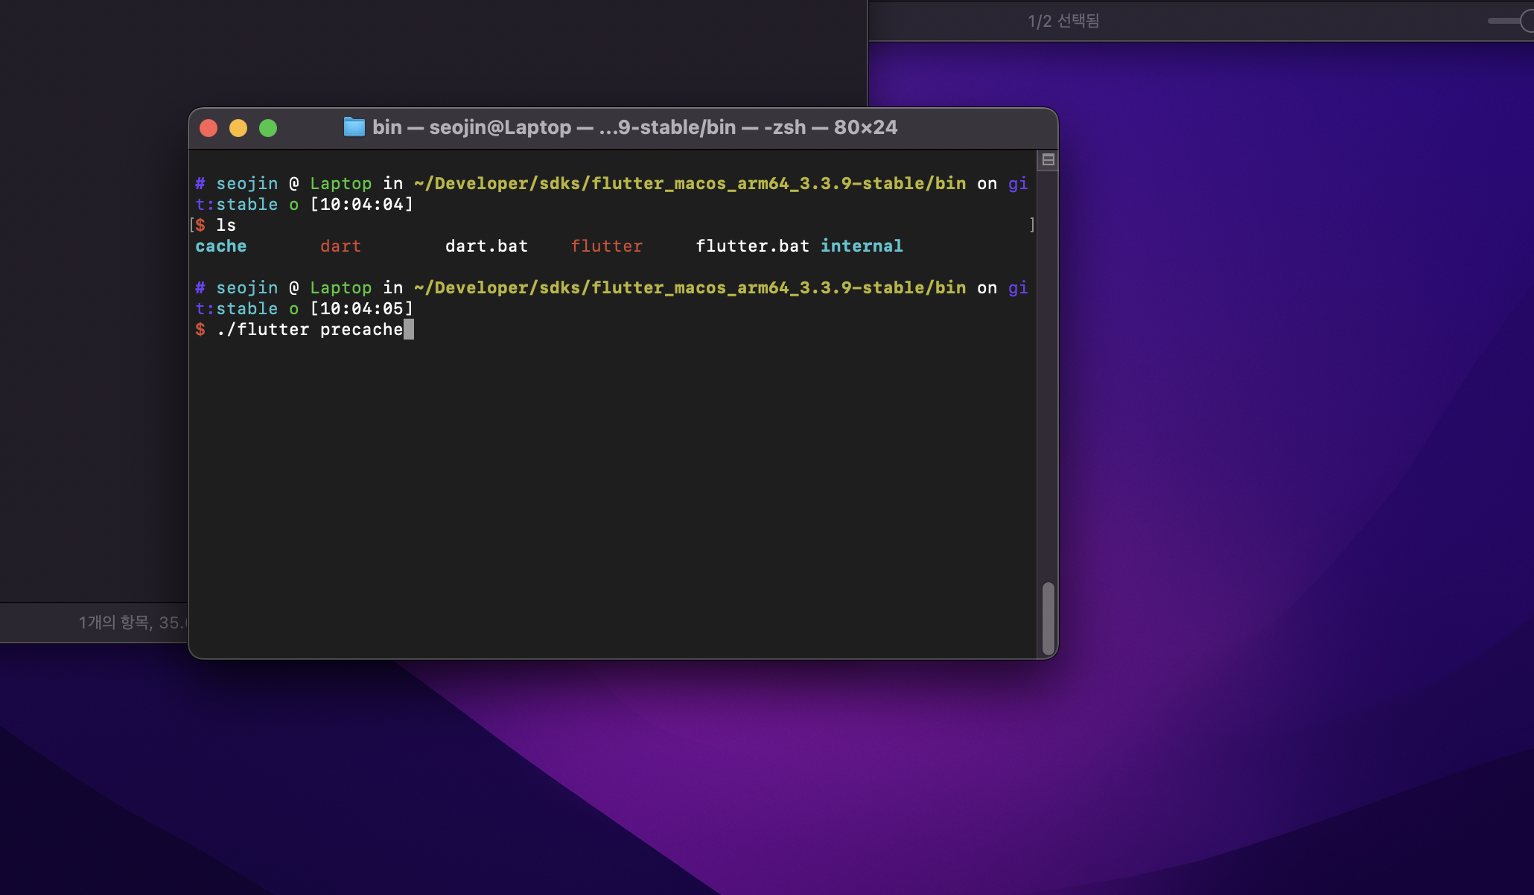Viewport: 1534px width, 895px height.
Task: Click the Finder icon-size slider at top right
Action: [x=1512, y=21]
